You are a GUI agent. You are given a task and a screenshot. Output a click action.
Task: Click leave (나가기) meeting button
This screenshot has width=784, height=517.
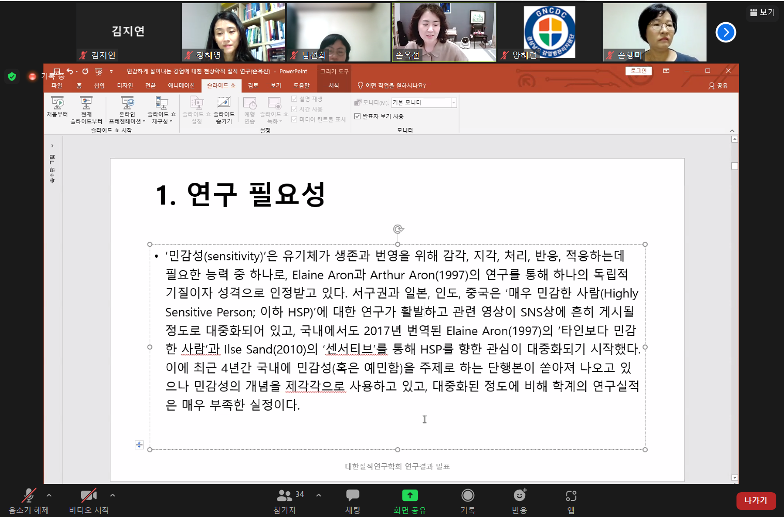[756, 500]
